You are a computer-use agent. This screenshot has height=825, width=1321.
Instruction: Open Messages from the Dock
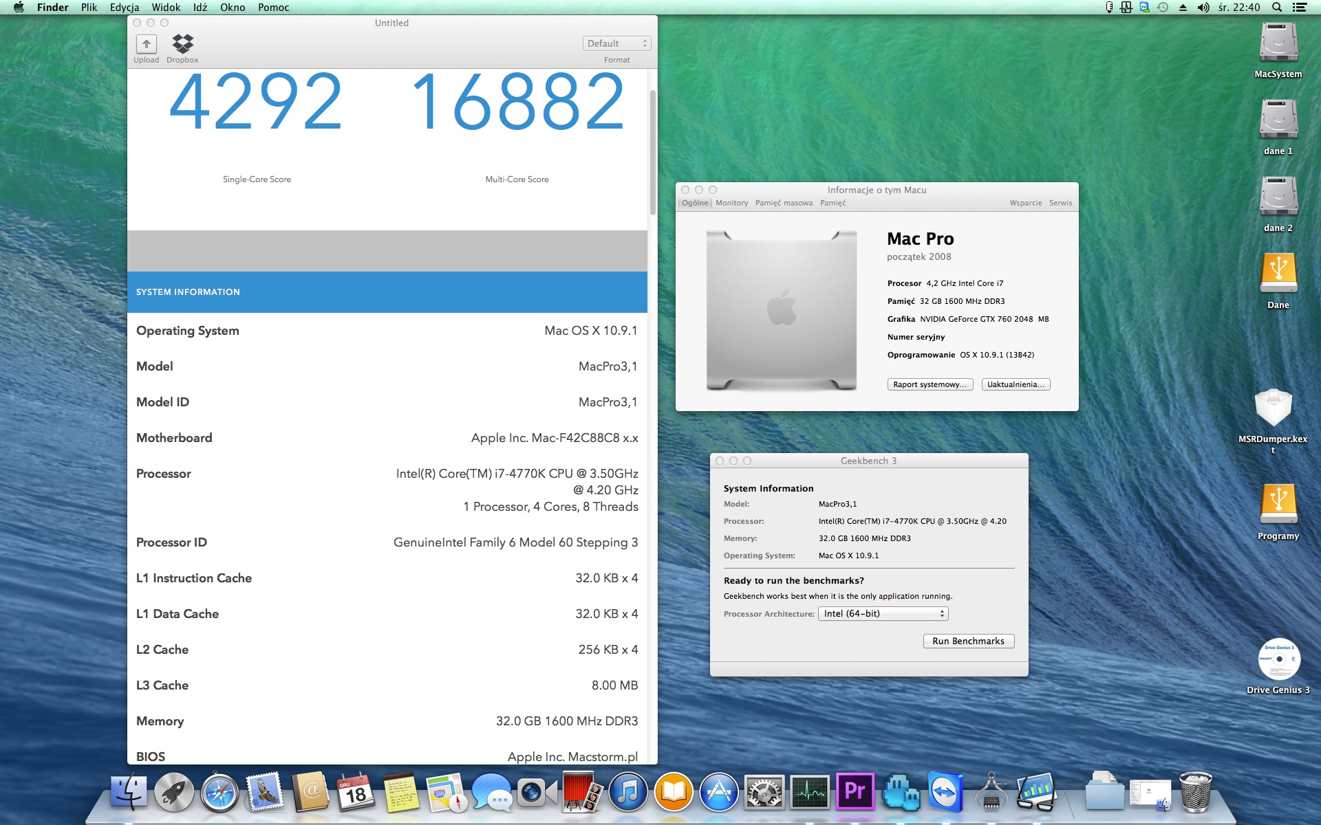[x=492, y=793]
